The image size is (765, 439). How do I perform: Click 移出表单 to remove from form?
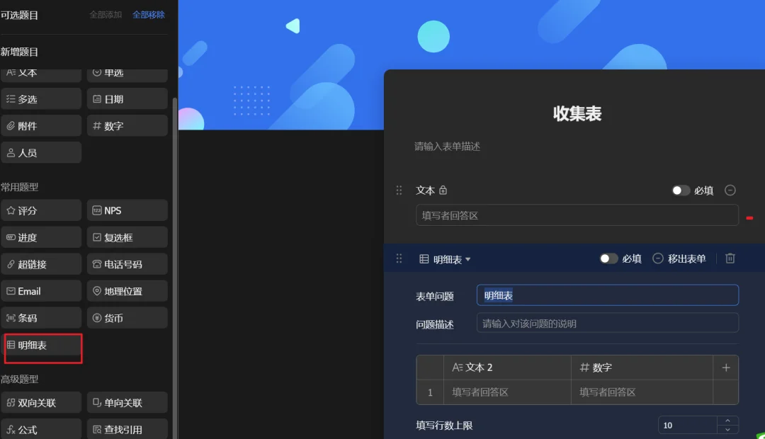coord(679,258)
